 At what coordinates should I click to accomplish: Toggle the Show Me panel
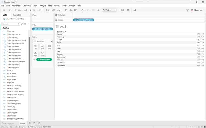click(x=197, y=10)
